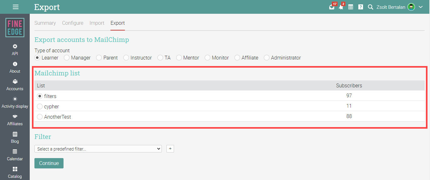Select the Manager account type

tap(67, 58)
